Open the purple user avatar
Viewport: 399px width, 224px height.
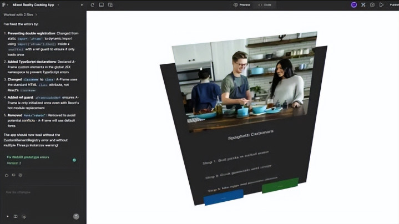(x=353, y=5)
